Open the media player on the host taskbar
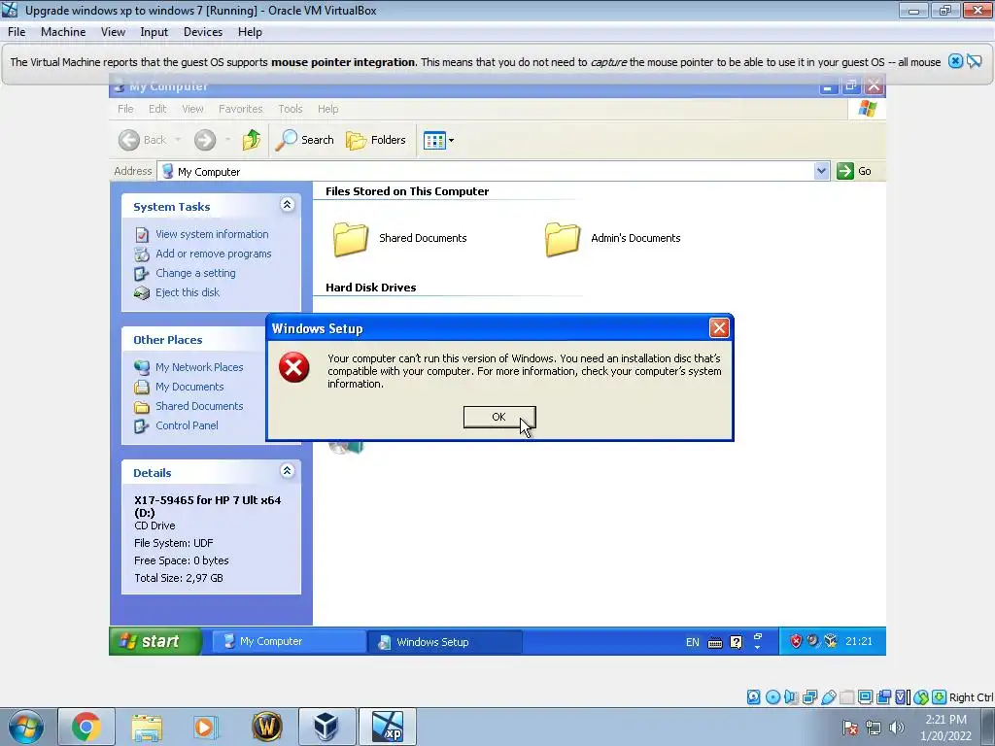This screenshot has width=995, height=746. (204, 727)
